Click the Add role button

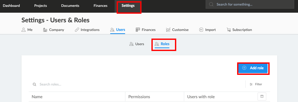click(x=253, y=68)
